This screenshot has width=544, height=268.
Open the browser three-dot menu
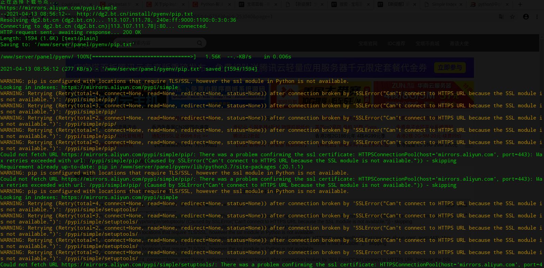point(537,17)
